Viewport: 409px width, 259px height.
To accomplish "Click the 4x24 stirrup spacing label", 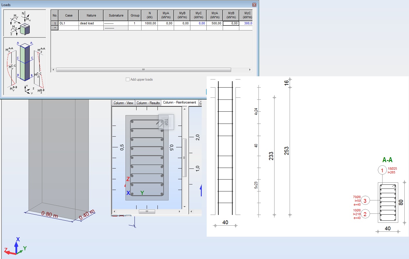I will pyautogui.click(x=256, y=112).
